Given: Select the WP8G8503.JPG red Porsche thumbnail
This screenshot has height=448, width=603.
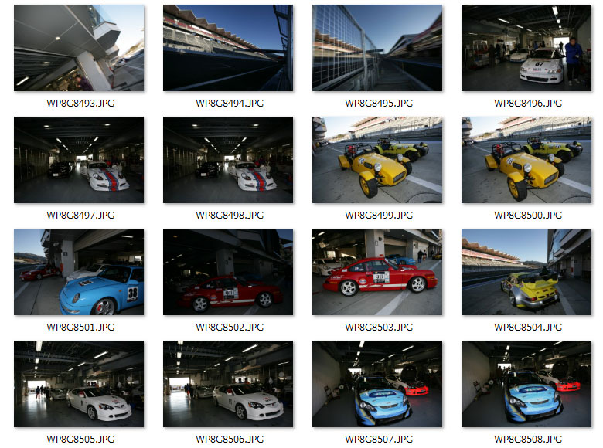Looking at the screenshot, I should 377,272.
